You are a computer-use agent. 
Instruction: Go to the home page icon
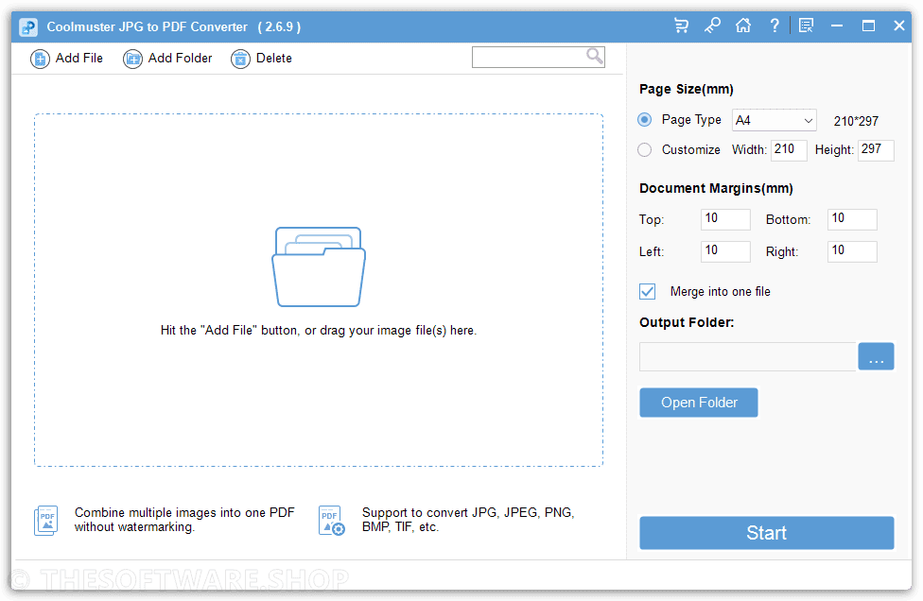[743, 26]
